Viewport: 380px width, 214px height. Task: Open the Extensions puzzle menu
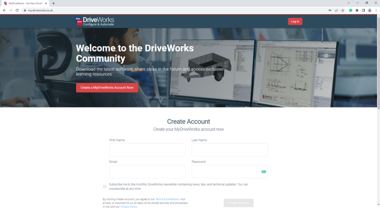[x=357, y=10]
